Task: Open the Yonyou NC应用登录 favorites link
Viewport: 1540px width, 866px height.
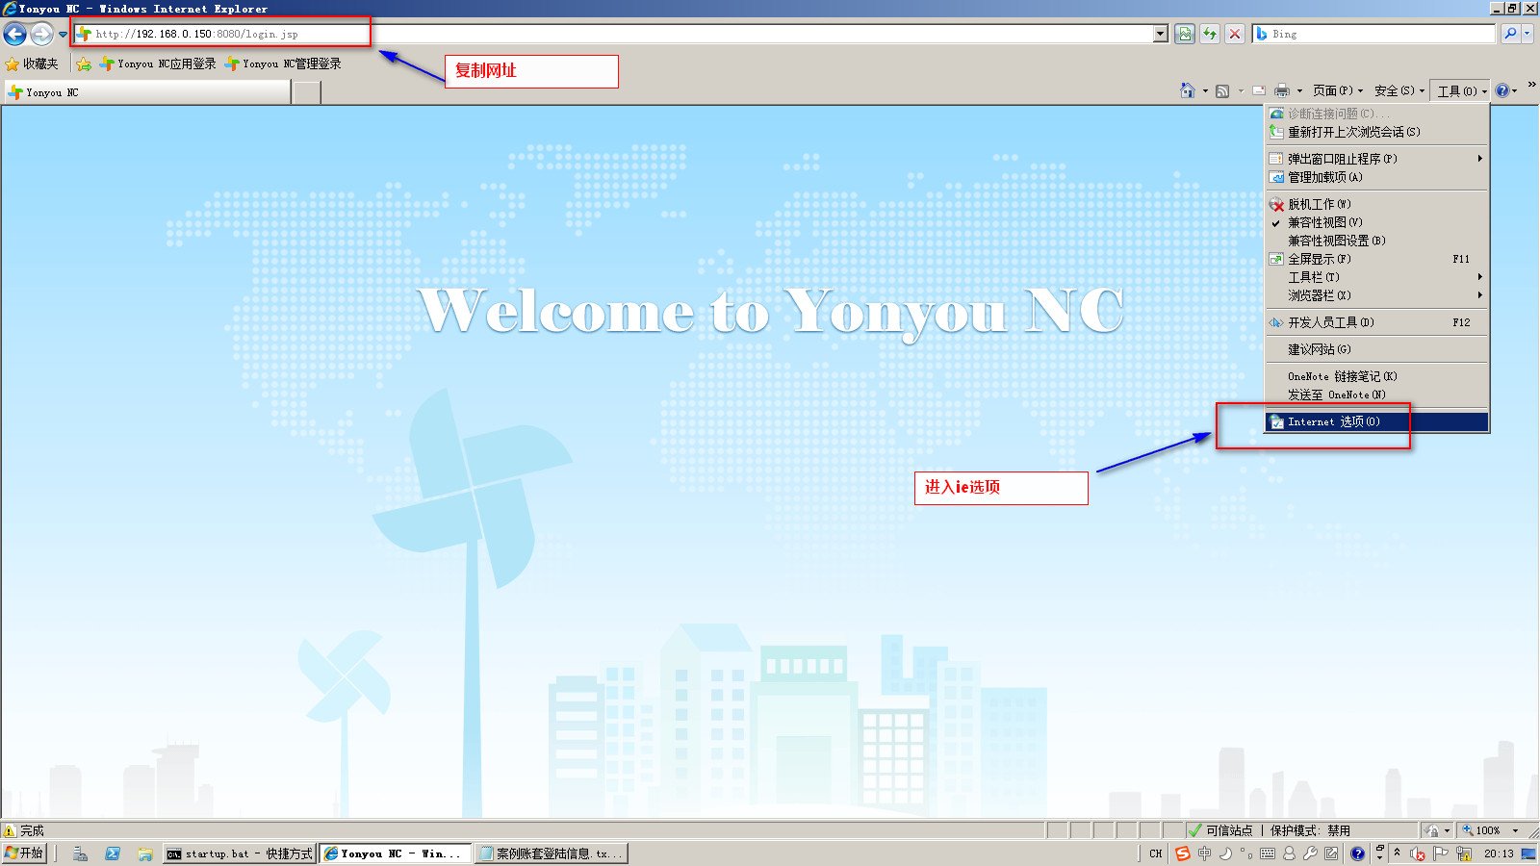Action: click(159, 64)
